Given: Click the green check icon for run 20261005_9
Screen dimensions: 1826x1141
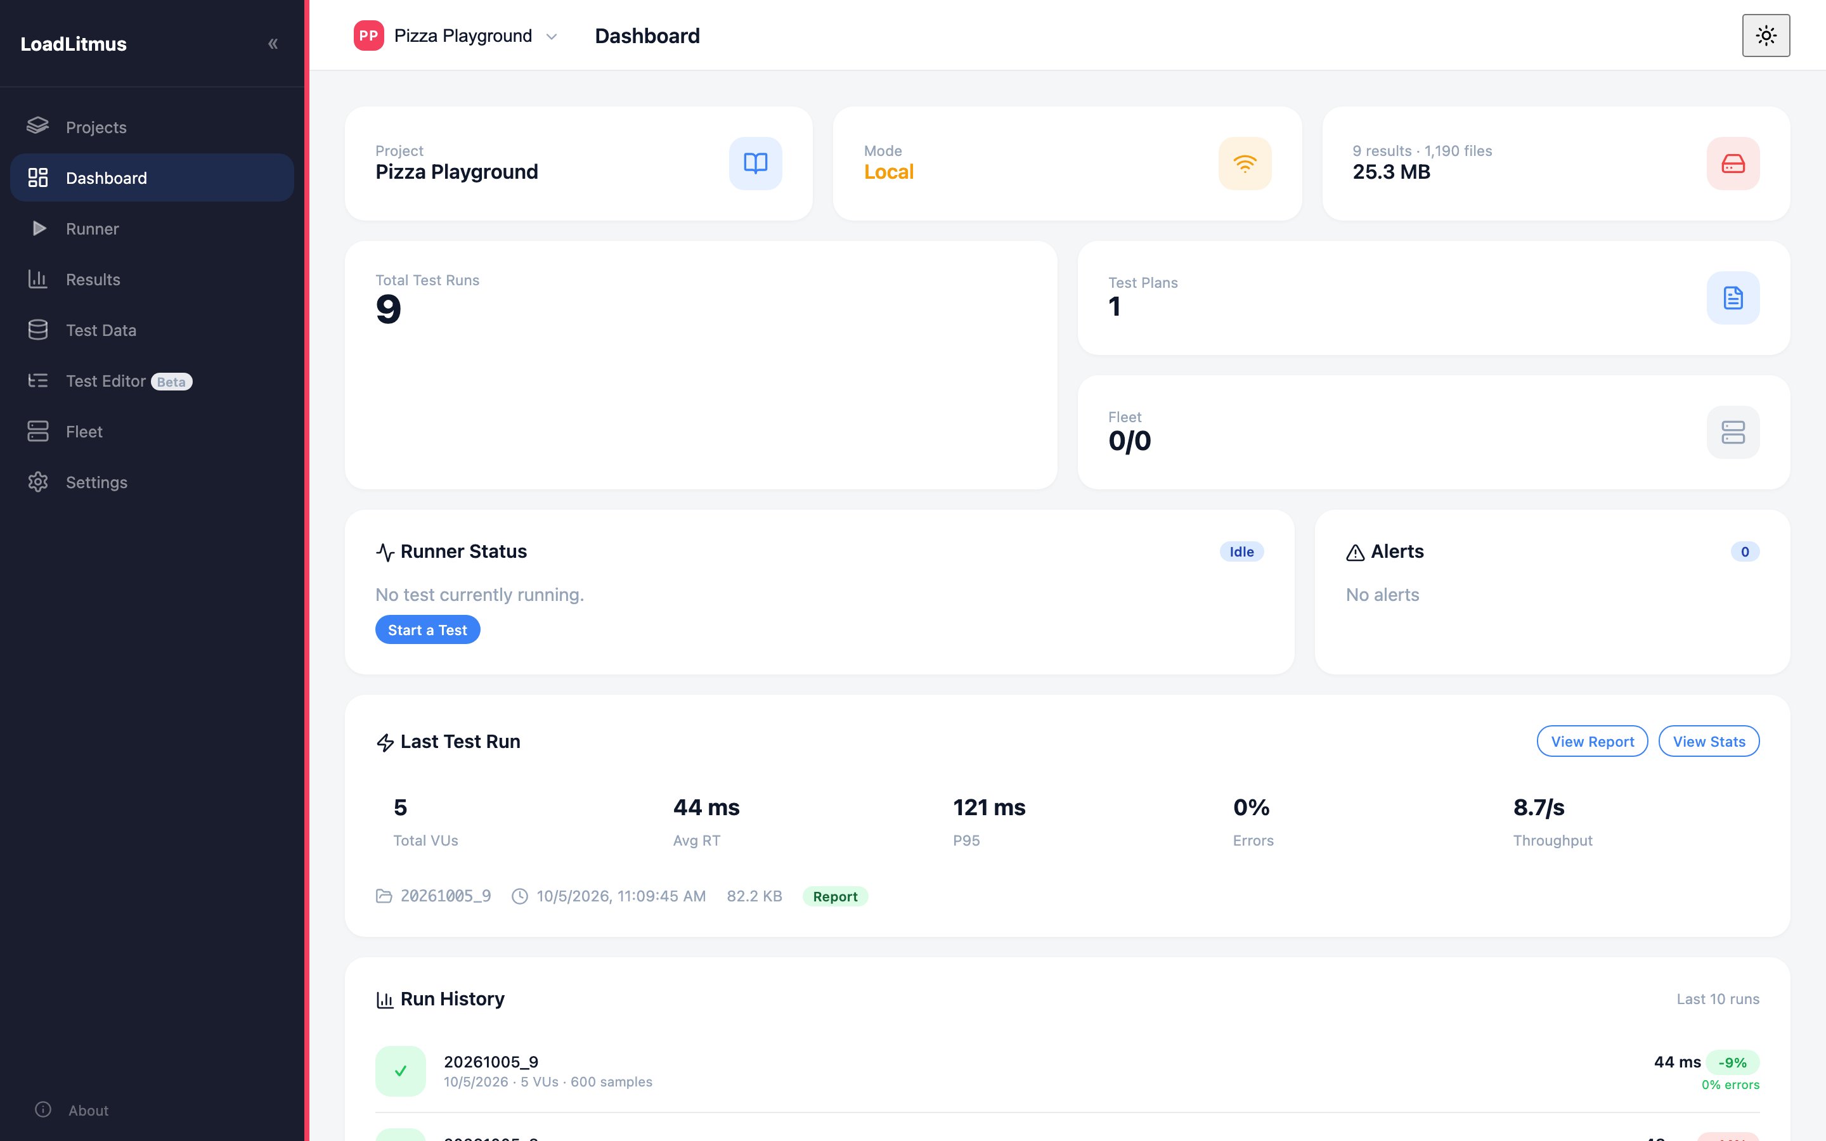Looking at the screenshot, I should pyautogui.click(x=401, y=1071).
